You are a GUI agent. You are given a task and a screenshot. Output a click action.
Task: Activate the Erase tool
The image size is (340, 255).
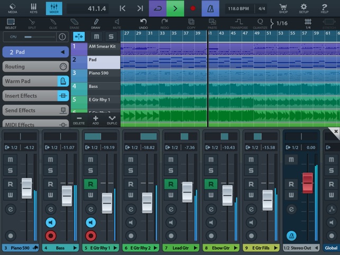(75, 23)
